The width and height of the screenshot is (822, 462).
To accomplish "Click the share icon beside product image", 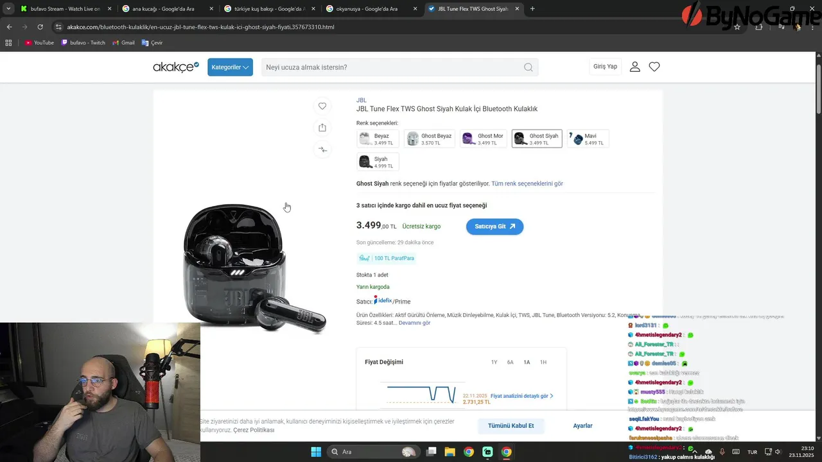I will 322,128.
